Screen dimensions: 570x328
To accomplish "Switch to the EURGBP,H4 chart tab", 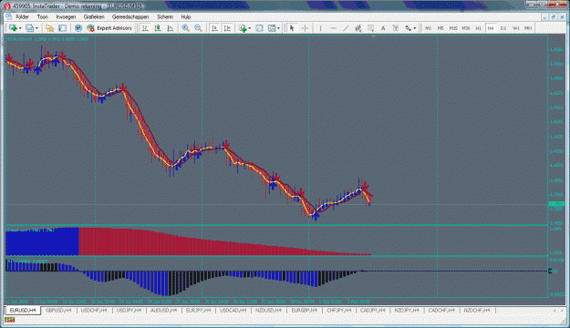I will (305, 311).
